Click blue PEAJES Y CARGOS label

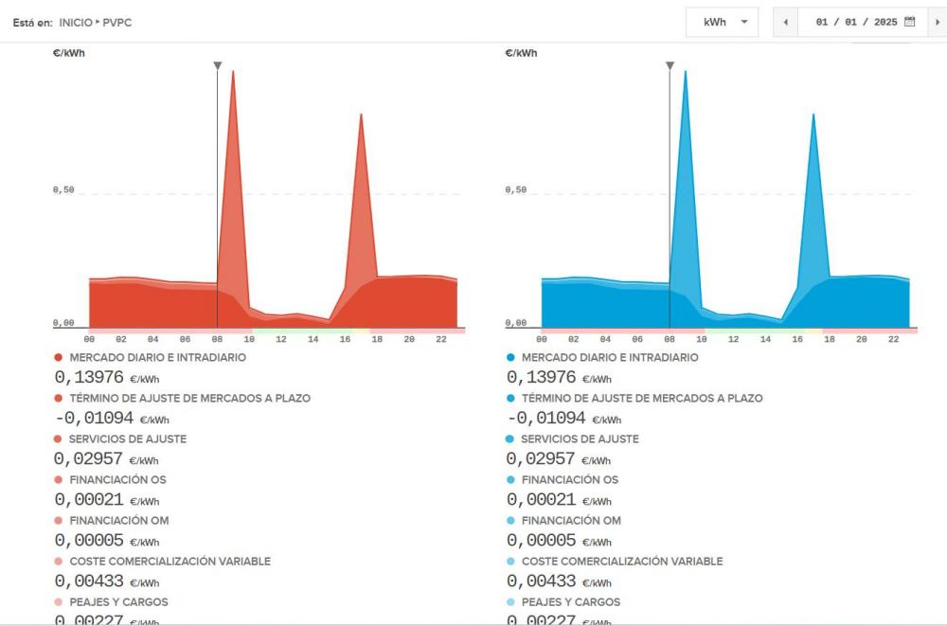point(571,601)
